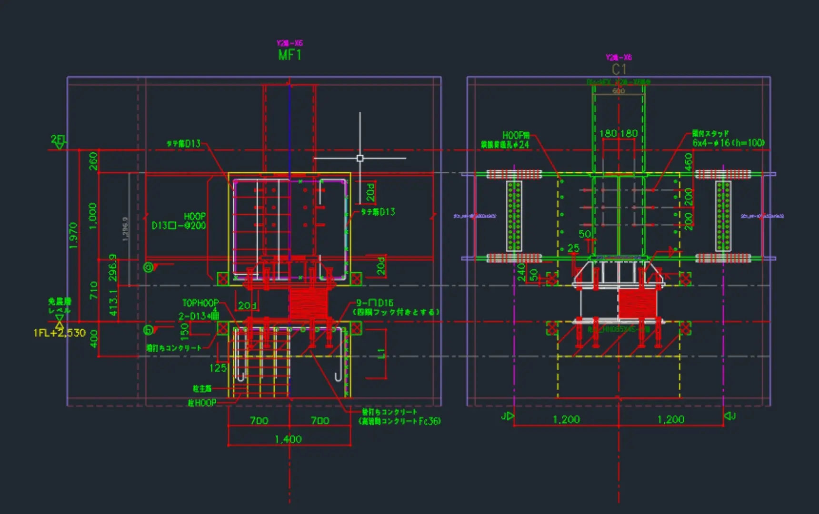Click the 2FL level marker triangle
819x514 pixels.
[x=59, y=145]
